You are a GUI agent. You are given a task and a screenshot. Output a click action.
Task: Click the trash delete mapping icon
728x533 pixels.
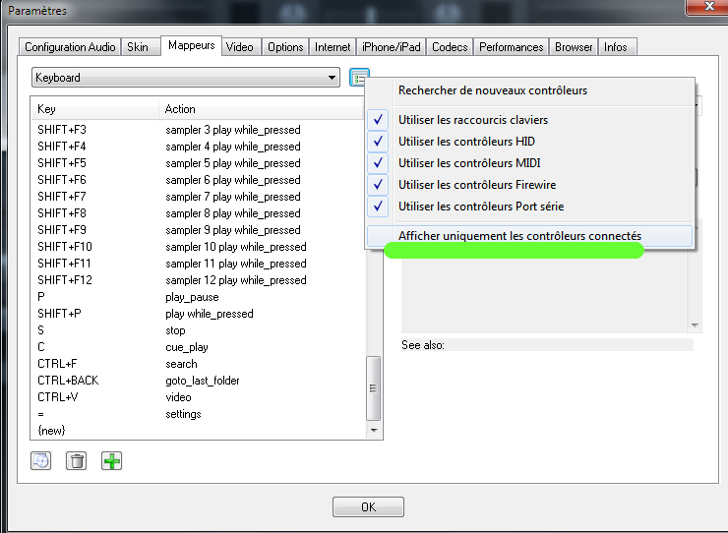76,459
